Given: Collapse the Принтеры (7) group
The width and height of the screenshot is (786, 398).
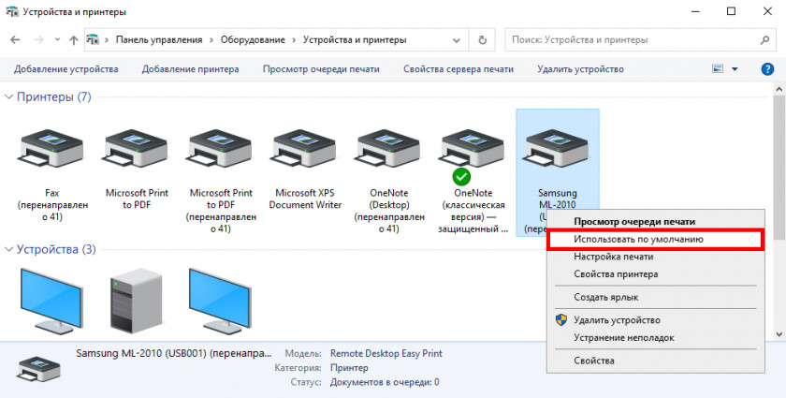Looking at the screenshot, I should coord(9,97).
